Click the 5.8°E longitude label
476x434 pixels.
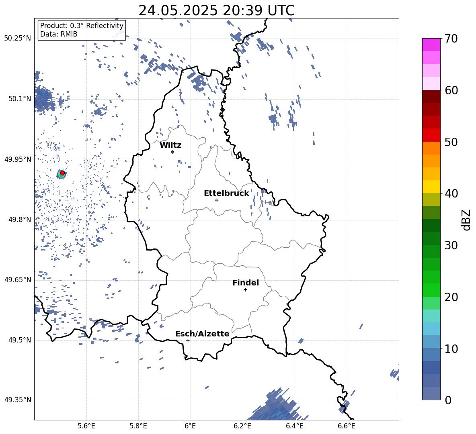[138, 426]
